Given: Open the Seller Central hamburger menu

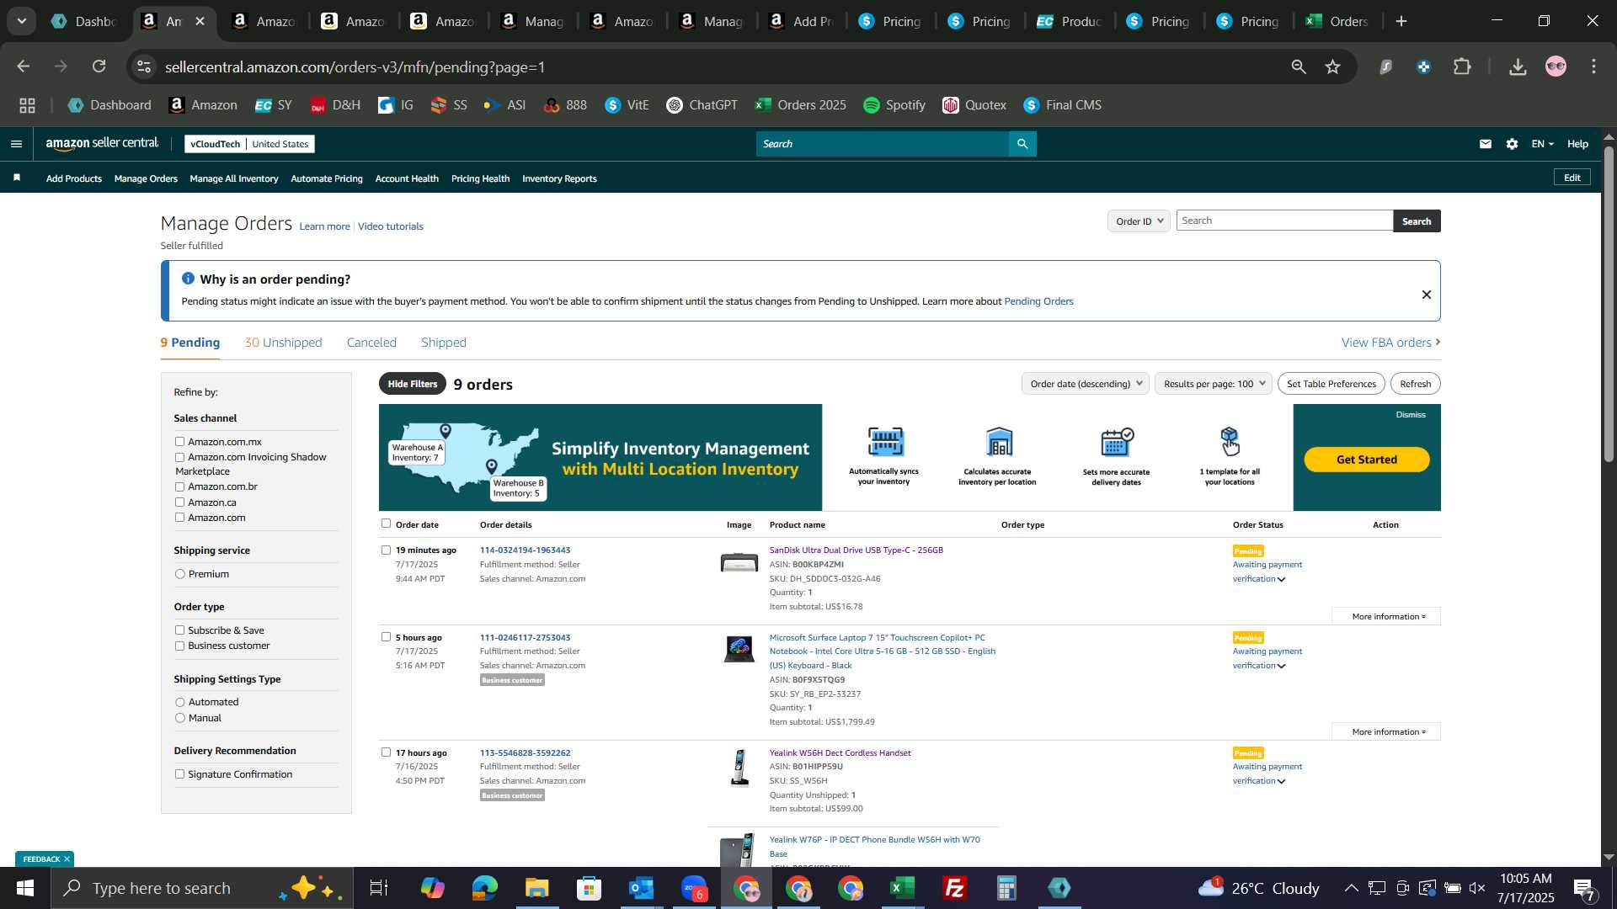Looking at the screenshot, I should pyautogui.click(x=16, y=144).
